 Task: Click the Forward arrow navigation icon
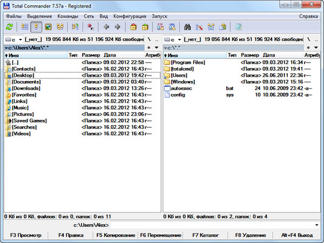[117, 26]
